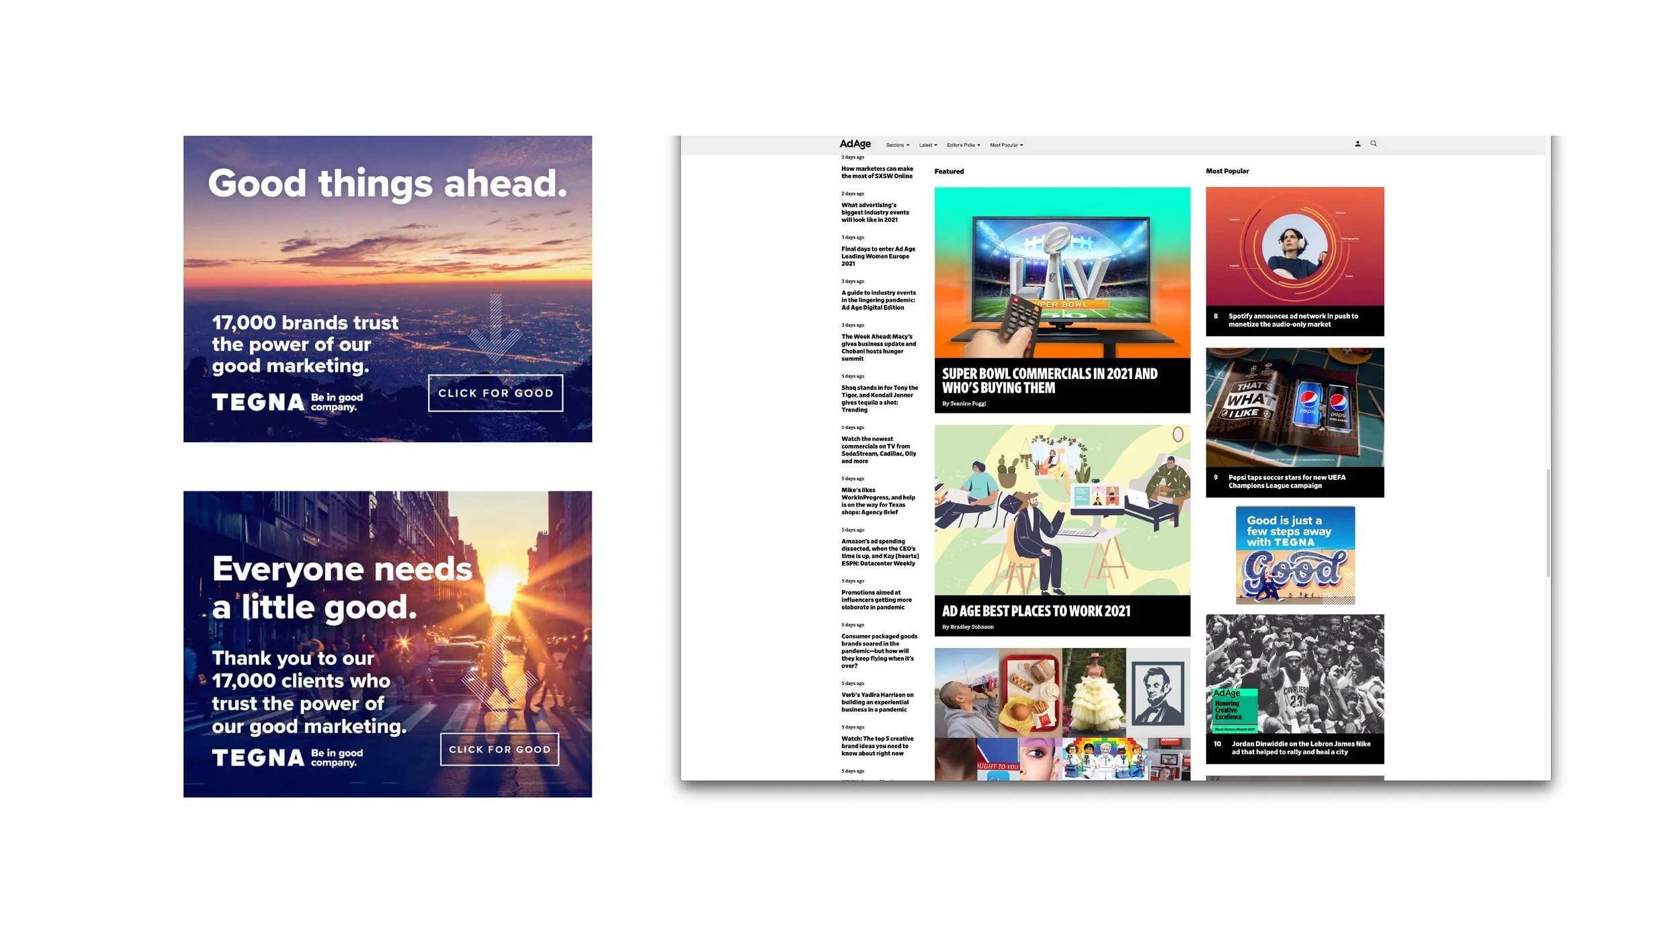The width and height of the screenshot is (1680, 945).
Task: Open article 'How marketers can make the most of SXSW Online'
Action: pyautogui.click(x=877, y=173)
